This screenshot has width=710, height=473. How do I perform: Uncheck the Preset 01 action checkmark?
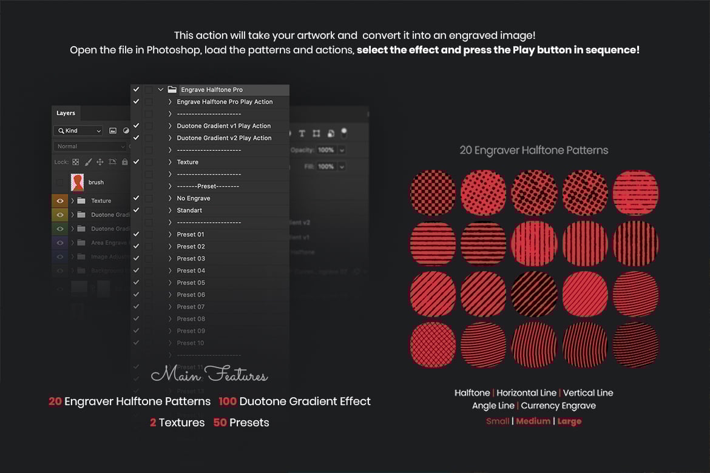coord(137,235)
